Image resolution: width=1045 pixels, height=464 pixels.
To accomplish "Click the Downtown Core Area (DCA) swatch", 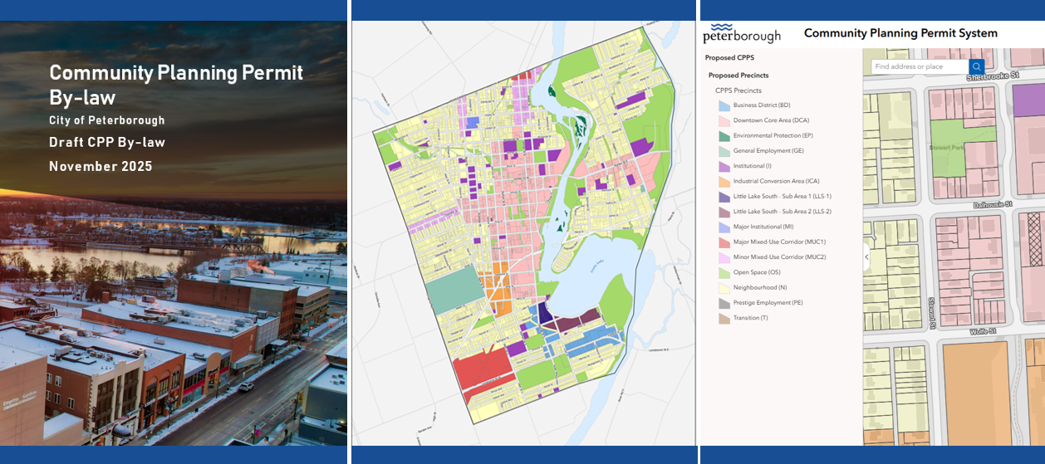I will (x=724, y=120).
